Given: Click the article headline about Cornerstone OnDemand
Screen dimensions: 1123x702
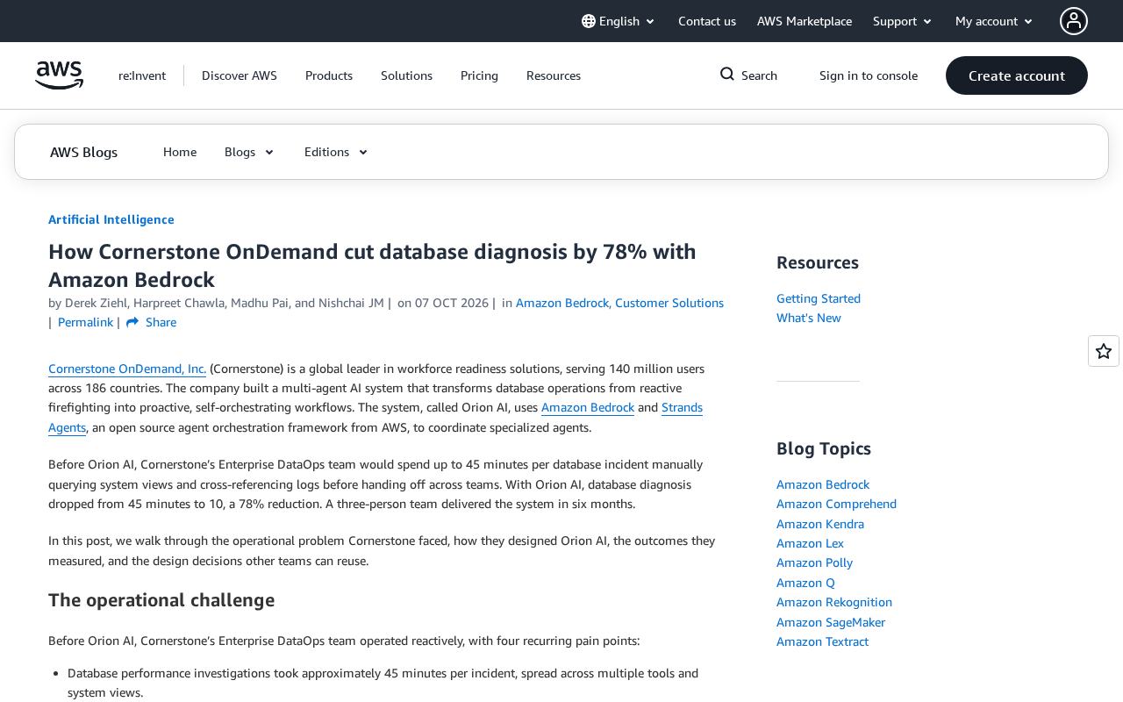Looking at the screenshot, I should (x=372, y=265).
